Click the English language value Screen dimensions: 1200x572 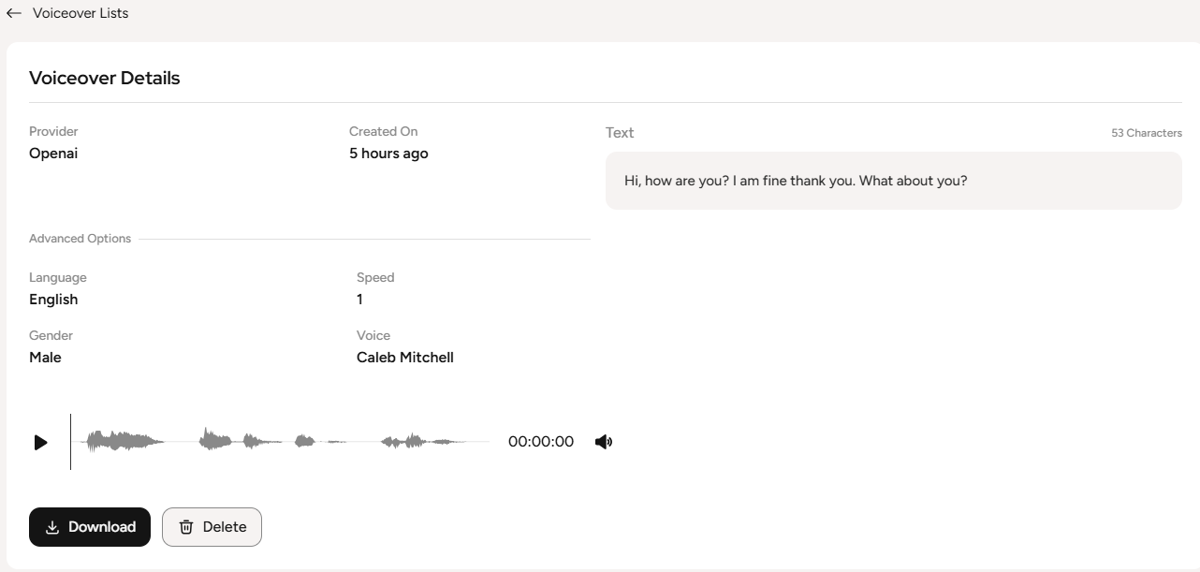[53, 300]
